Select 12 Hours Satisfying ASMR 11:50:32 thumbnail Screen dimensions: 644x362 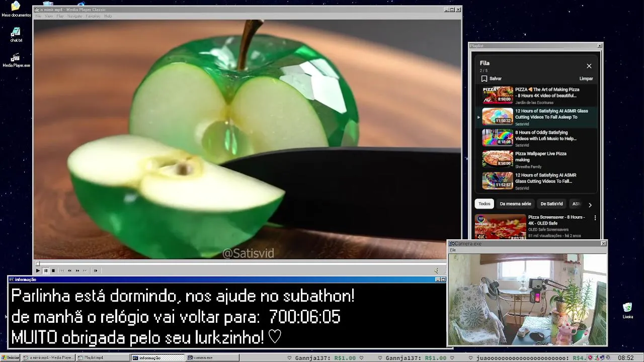point(498,116)
